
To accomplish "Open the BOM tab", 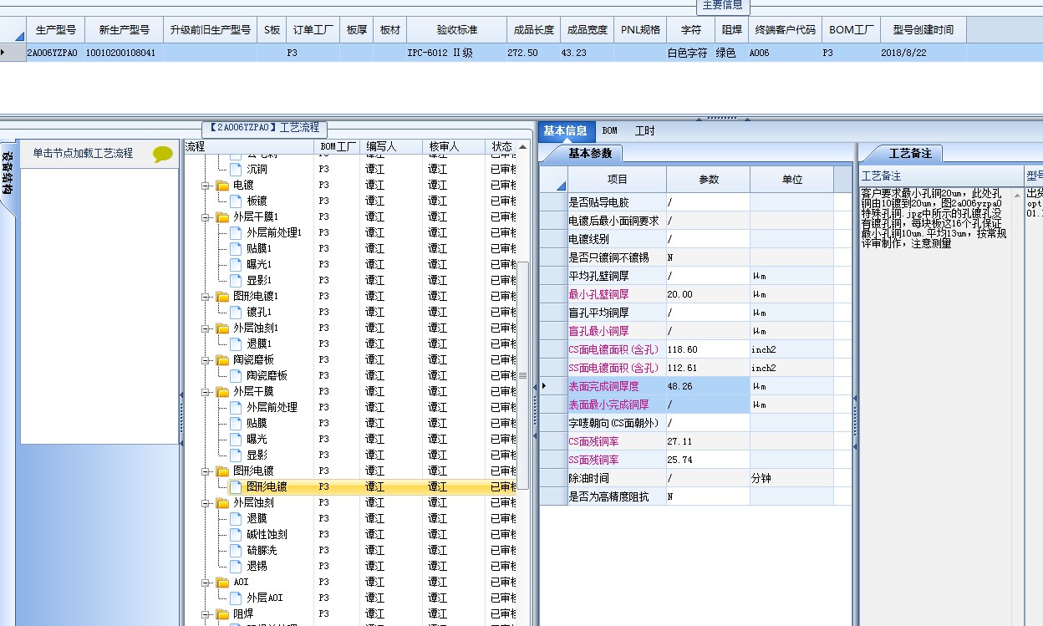I will click(610, 131).
